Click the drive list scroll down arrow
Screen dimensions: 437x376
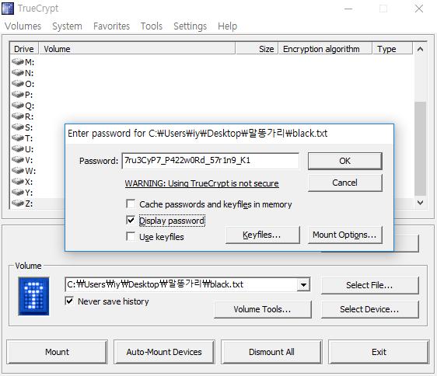(420, 203)
